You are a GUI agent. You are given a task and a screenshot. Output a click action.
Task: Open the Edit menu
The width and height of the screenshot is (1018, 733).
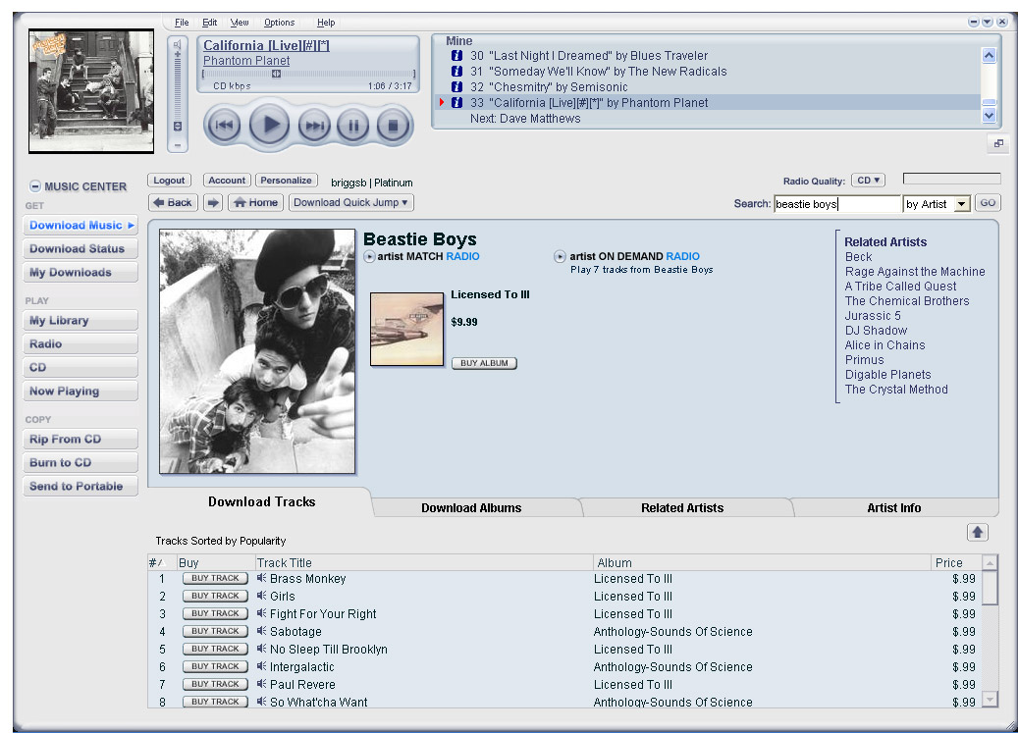210,22
